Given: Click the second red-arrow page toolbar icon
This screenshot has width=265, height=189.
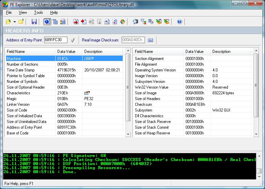Looking at the screenshot, I should pos(84,22).
